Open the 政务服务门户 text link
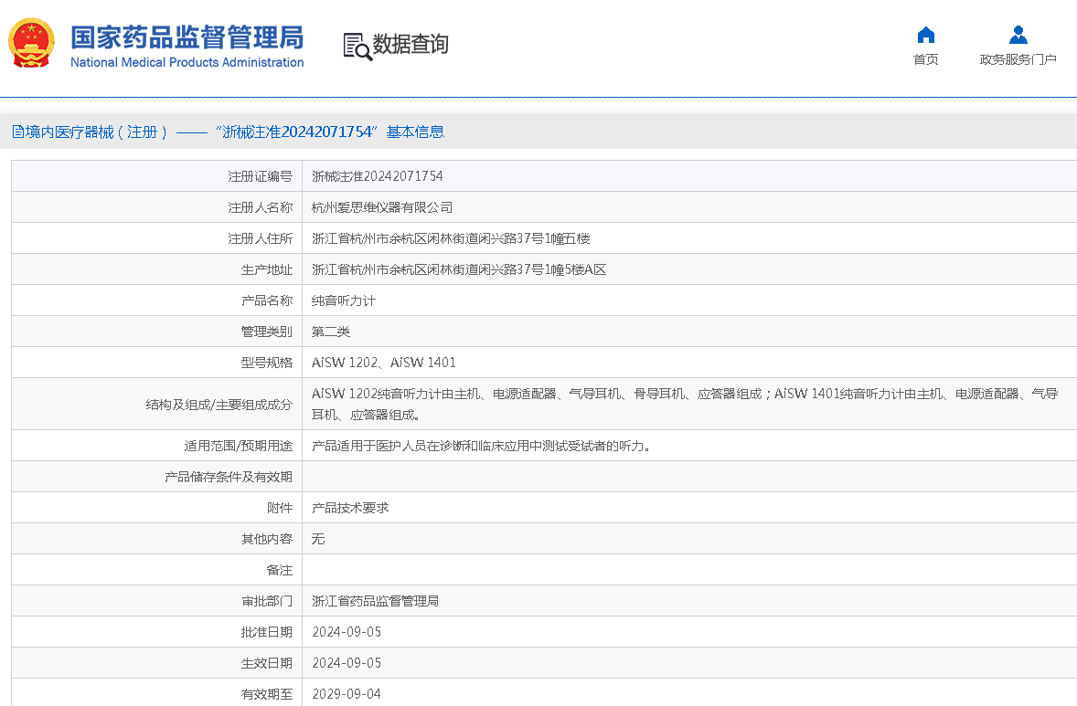Screen dimensions: 1077x706 [x=1018, y=60]
